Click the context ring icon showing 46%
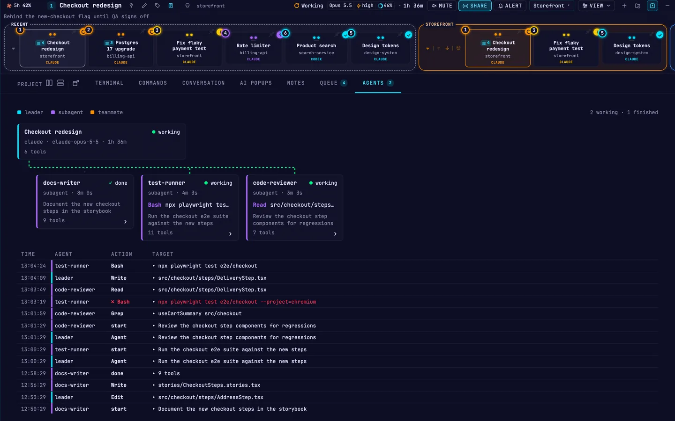 [381, 6]
